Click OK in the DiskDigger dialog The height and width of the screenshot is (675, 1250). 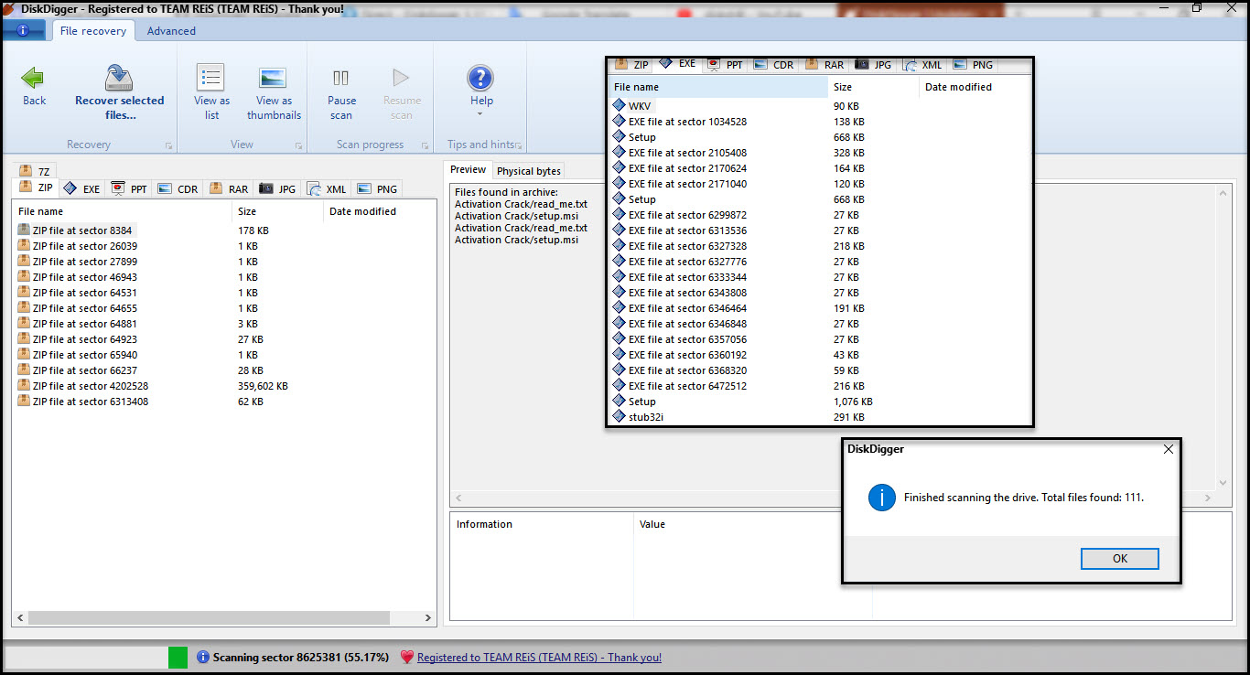click(1119, 558)
